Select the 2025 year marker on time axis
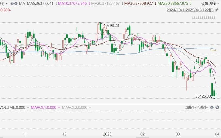The image size is (221, 138). point(107,134)
